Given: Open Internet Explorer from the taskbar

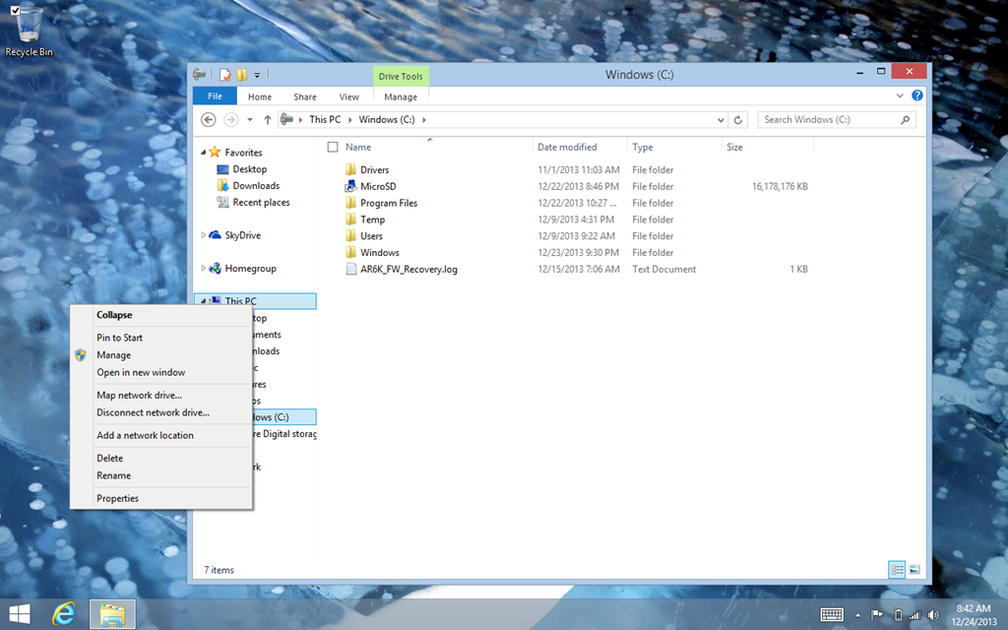Looking at the screenshot, I should click(65, 614).
